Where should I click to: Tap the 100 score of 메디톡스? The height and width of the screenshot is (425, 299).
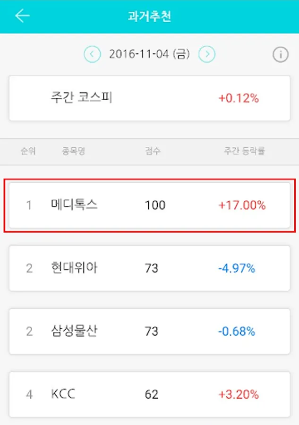click(155, 205)
